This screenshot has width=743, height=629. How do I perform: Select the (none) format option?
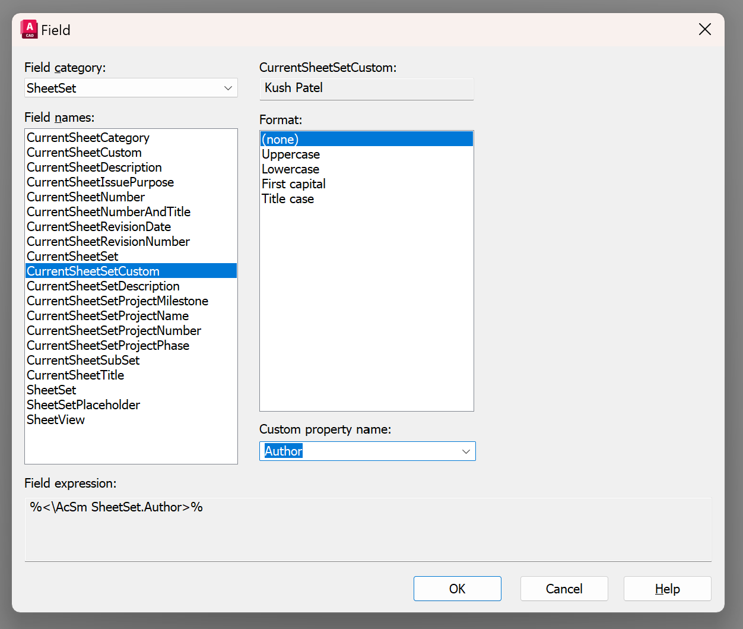(280, 139)
